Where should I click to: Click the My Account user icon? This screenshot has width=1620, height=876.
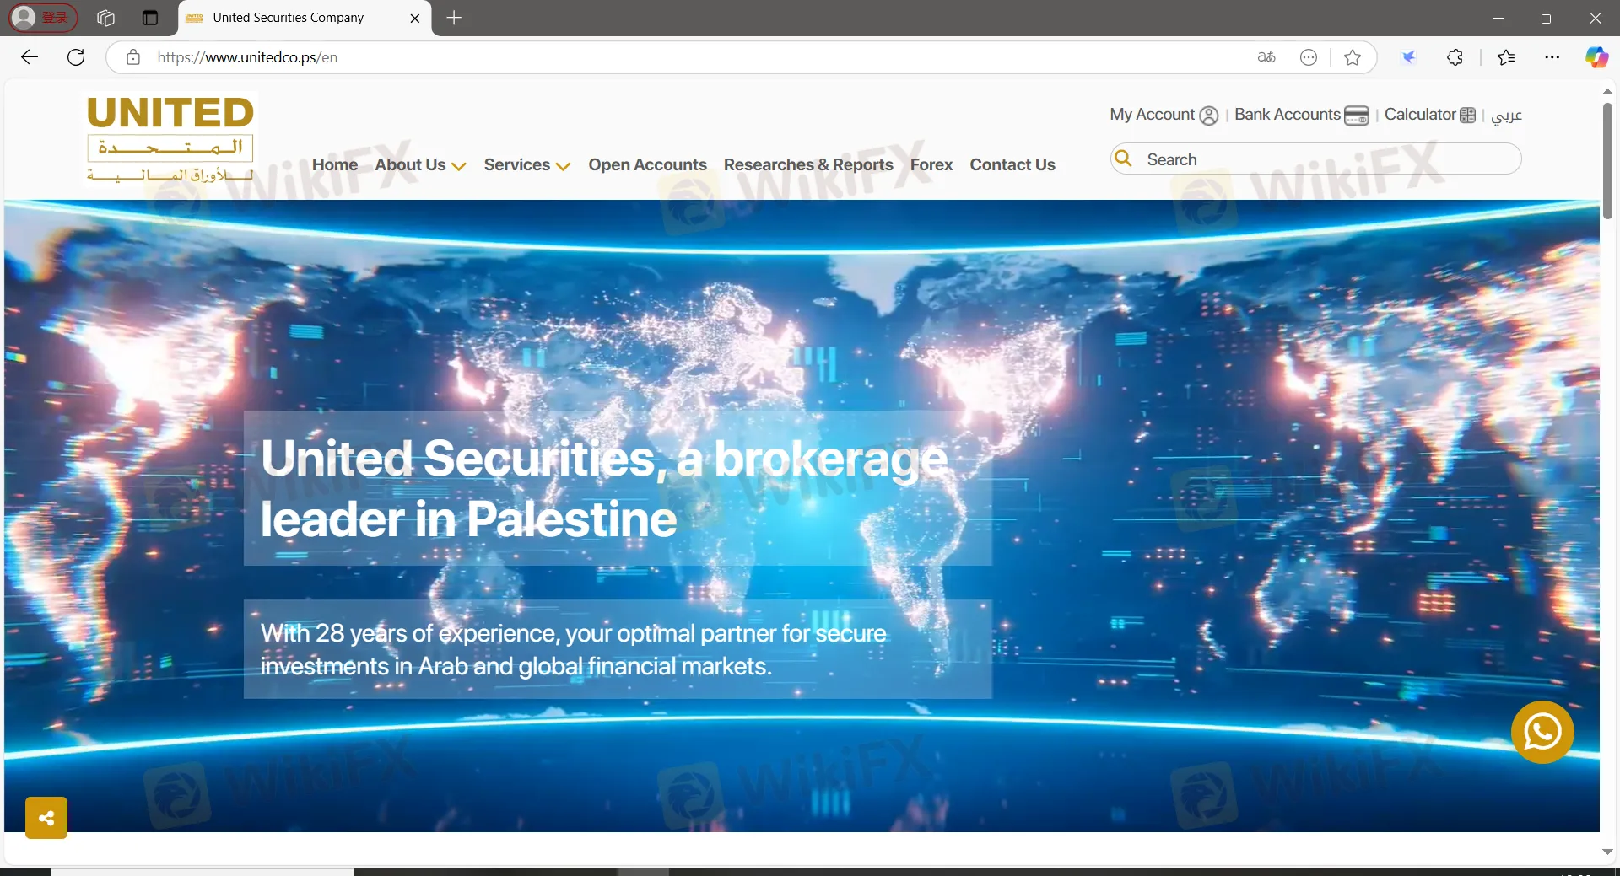pyautogui.click(x=1209, y=116)
